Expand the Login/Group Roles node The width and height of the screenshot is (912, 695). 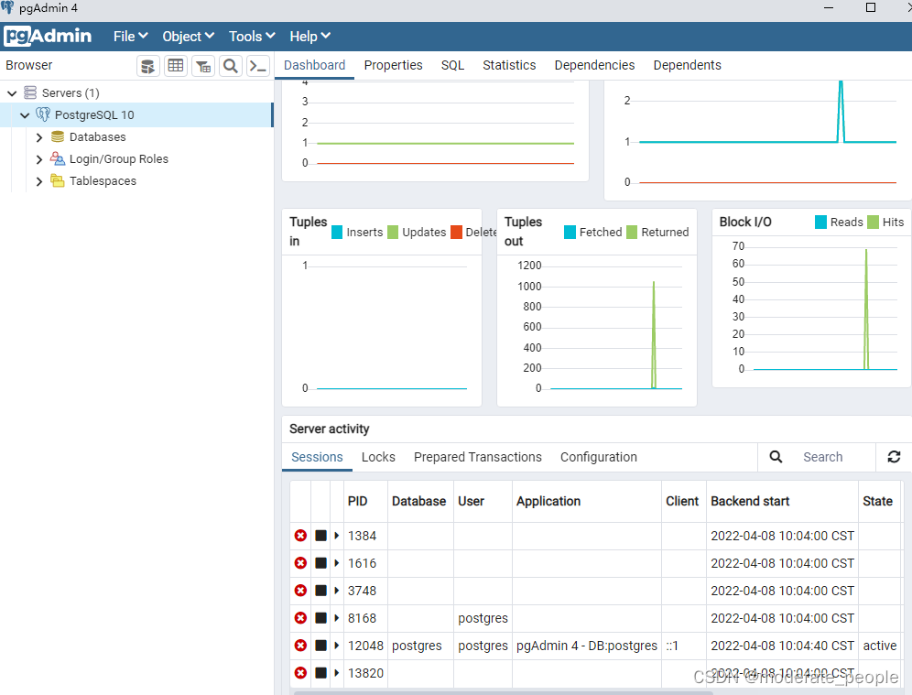click(x=39, y=159)
